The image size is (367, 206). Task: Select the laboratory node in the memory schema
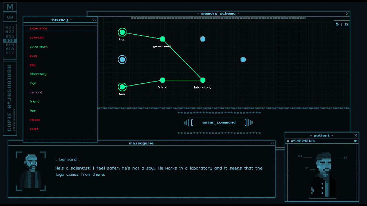202,80
